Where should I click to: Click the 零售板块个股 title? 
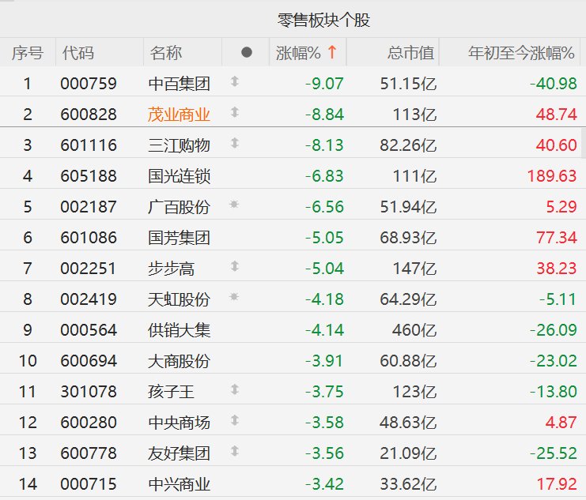(x=323, y=20)
